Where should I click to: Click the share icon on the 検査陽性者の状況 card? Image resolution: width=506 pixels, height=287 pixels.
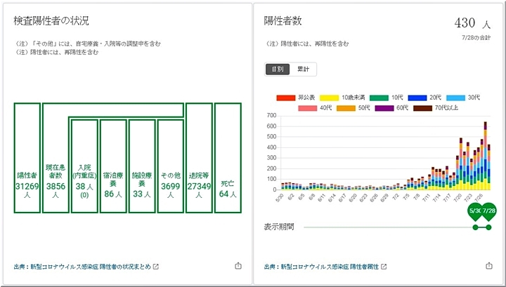coord(238,266)
